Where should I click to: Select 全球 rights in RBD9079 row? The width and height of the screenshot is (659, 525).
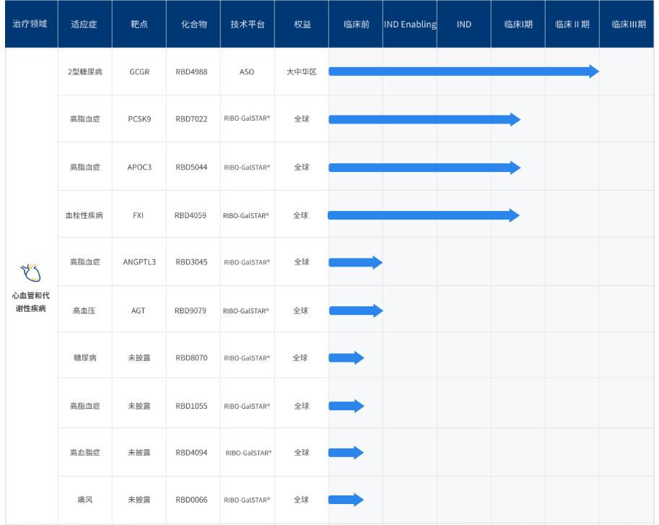[301, 311]
